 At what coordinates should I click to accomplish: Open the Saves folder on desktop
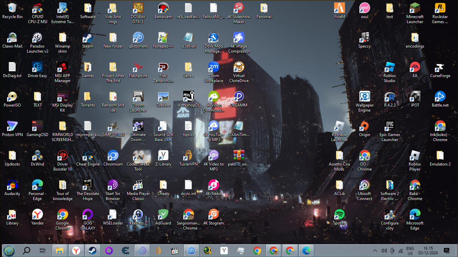coord(188,70)
